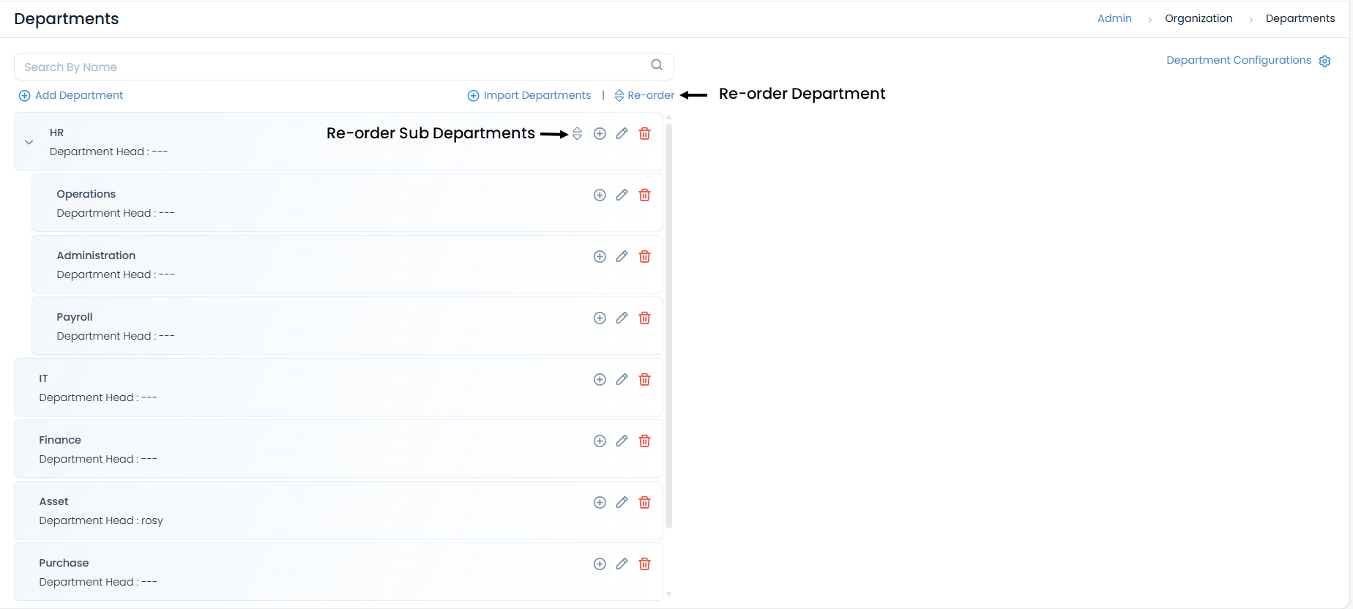
Task: Click the Re-order departments button
Action: [x=644, y=95]
